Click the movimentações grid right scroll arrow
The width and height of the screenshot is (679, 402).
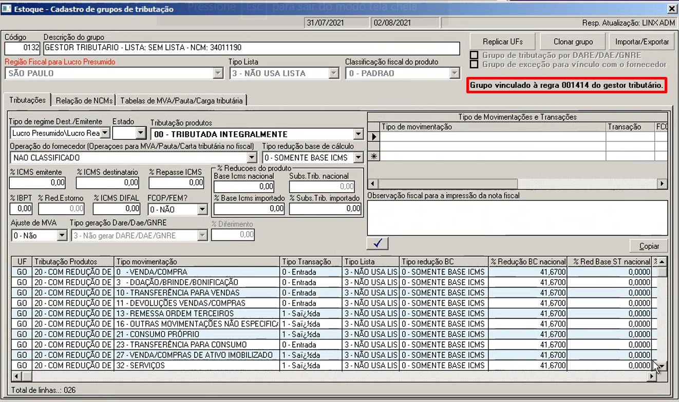click(x=662, y=184)
